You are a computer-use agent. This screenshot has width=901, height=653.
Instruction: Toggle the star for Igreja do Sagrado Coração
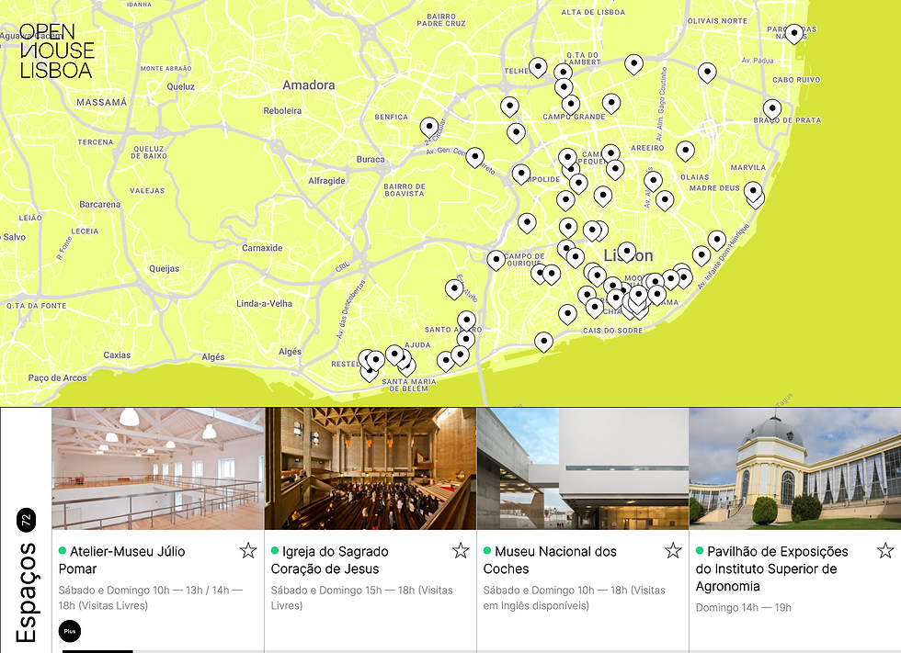(461, 551)
